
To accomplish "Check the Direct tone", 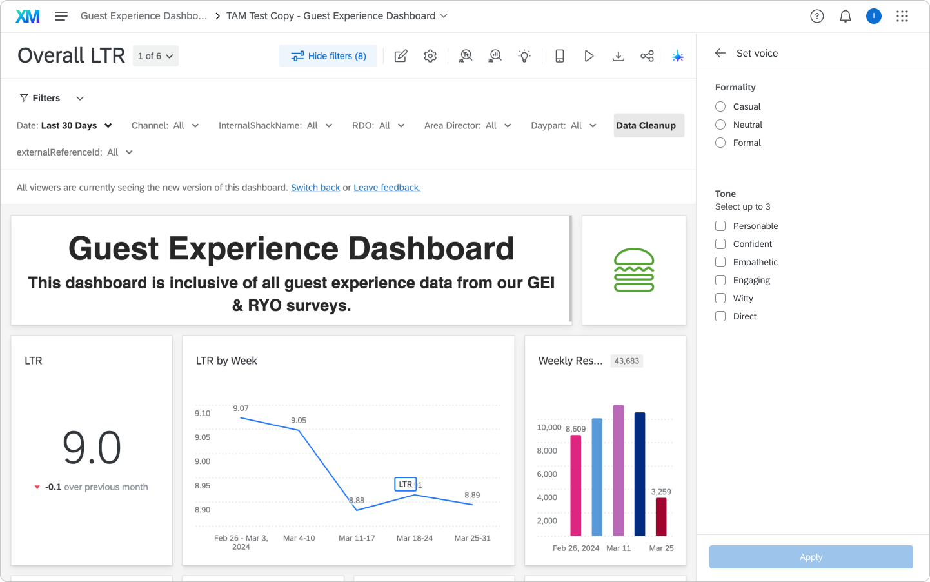I will click(720, 316).
